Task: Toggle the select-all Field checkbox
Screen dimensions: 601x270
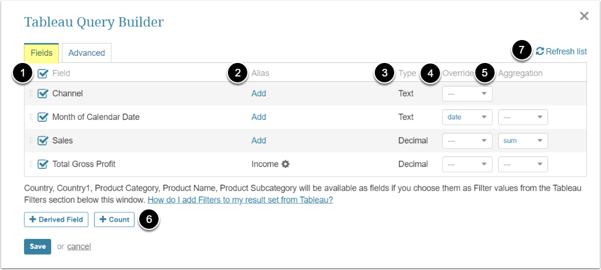Action: [43, 74]
